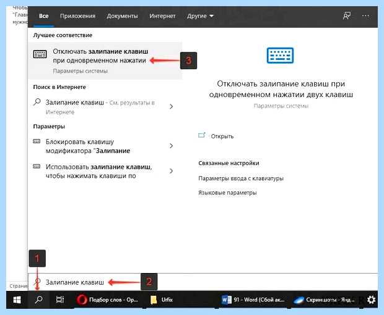Expand the Другие dropdown
The width and height of the screenshot is (384, 315).
200,16
